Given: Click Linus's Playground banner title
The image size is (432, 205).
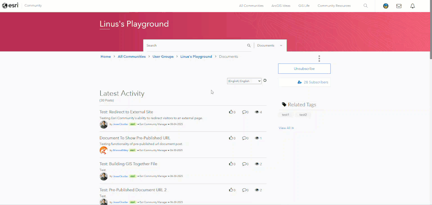Looking at the screenshot, I should pyautogui.click(x=134, y=24).
